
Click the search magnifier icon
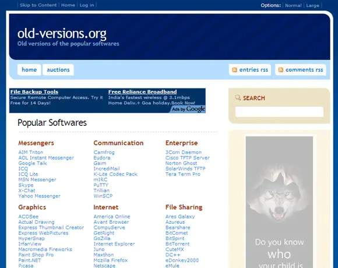[238, 98]
